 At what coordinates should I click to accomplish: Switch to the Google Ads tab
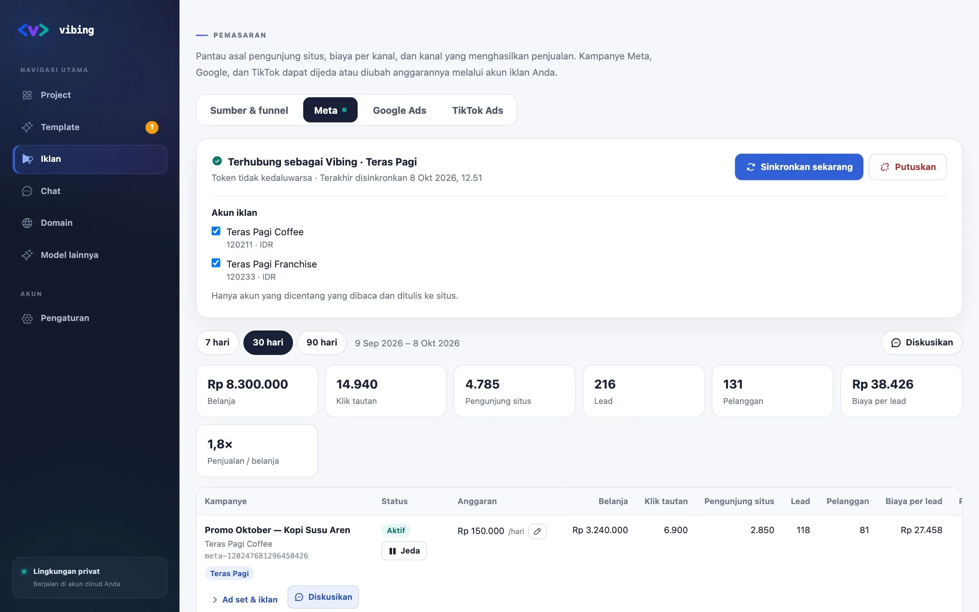399,110
